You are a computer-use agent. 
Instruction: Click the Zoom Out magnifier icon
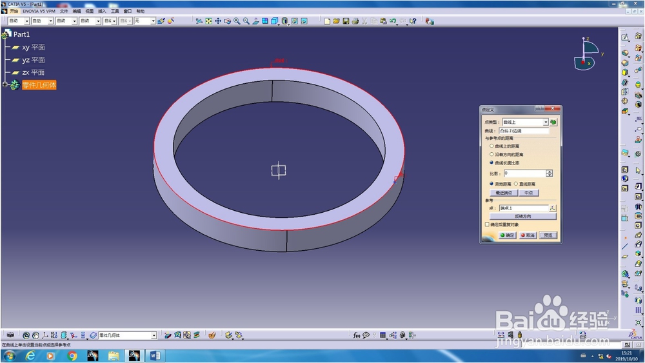click(246, 21)
